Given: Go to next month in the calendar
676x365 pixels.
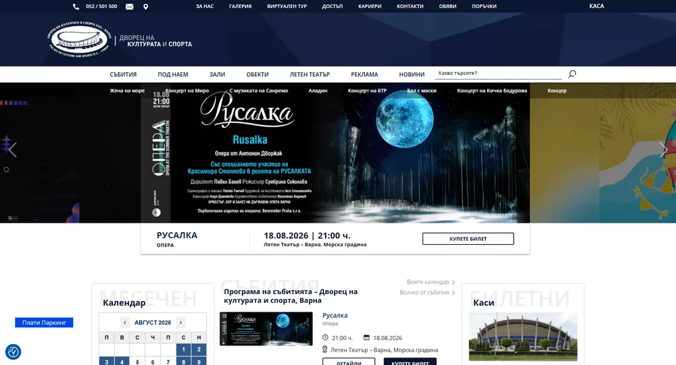Looking at the screenshot, I should point(180,322).
